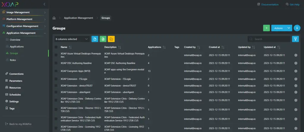Screen dimensions: 304x132
Task: Open the 8 columns selected dropdown
Action: [72, 39]
